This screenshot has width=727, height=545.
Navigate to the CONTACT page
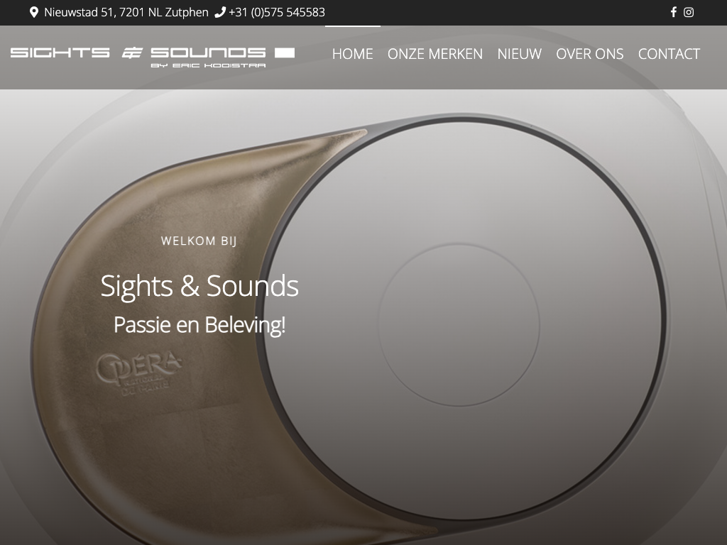click(x=669, y=54)
